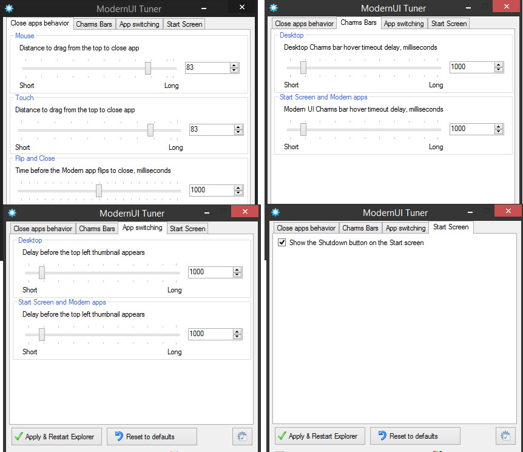This screenshot has width=523, height=452.
Task: Increase the Desktop thumbnail delay with the up arrow
Action: pos(237,270)
